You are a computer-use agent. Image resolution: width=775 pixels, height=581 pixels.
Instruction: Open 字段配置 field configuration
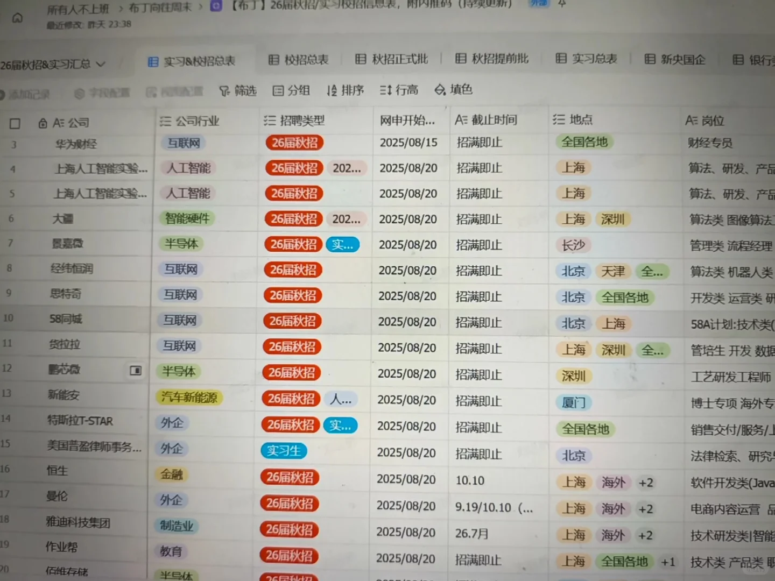102,93
